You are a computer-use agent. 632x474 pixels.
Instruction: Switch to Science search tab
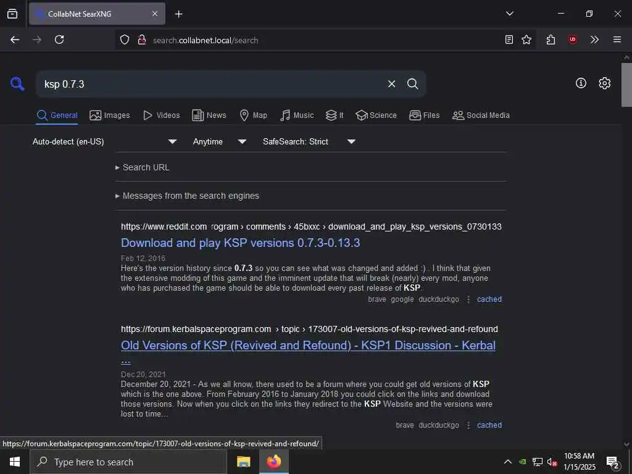tap(376, 115)
